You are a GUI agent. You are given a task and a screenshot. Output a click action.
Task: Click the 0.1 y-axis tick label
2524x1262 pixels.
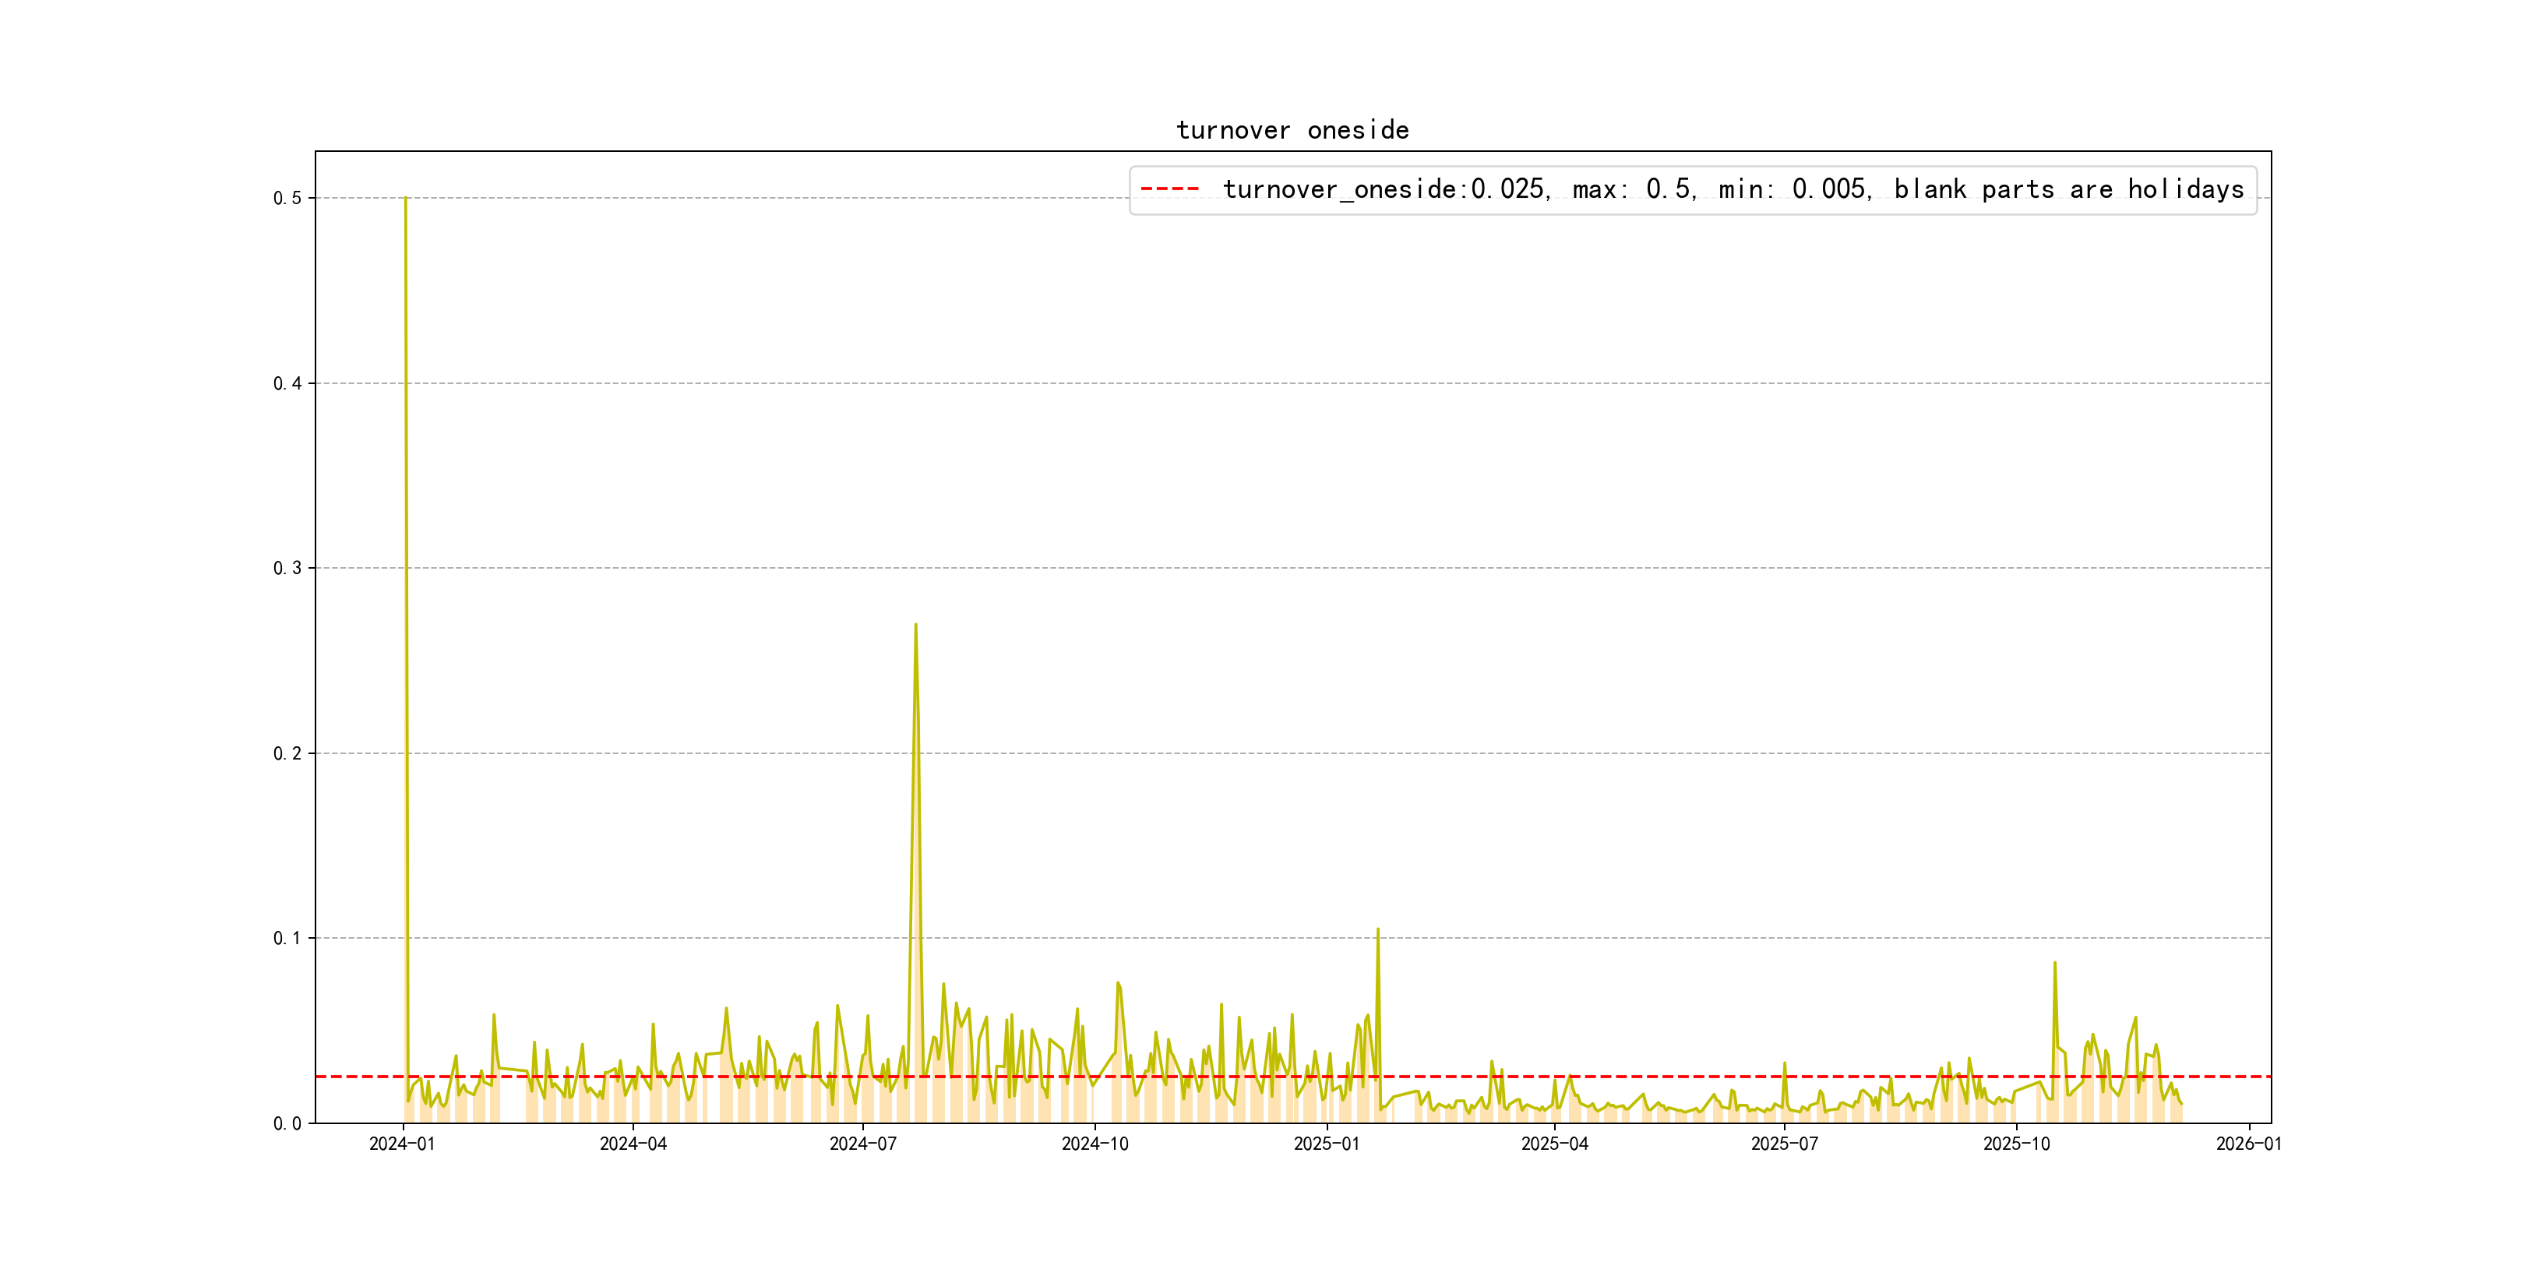pyautogui.click(x=287, y=938)
